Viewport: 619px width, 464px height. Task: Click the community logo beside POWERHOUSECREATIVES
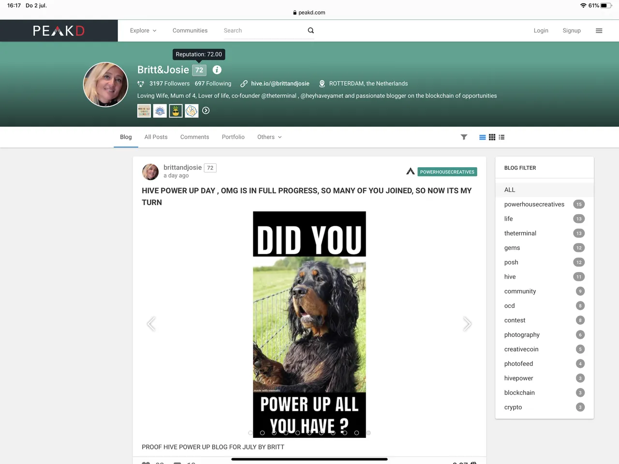click(411, 172)
